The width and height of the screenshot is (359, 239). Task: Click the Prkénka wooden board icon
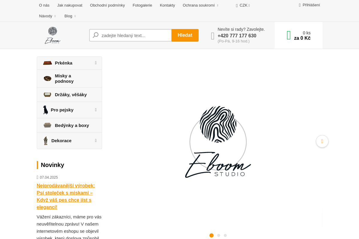(47, 63)
